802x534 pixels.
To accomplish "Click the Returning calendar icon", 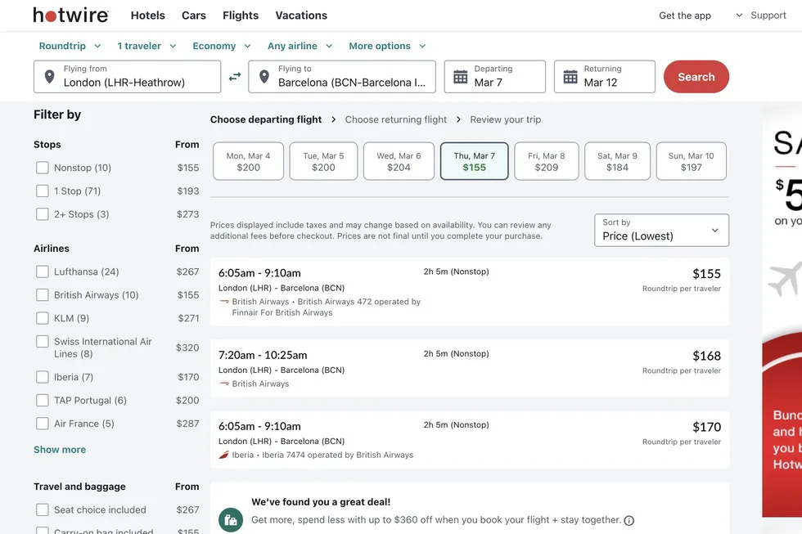I will 570,77.
